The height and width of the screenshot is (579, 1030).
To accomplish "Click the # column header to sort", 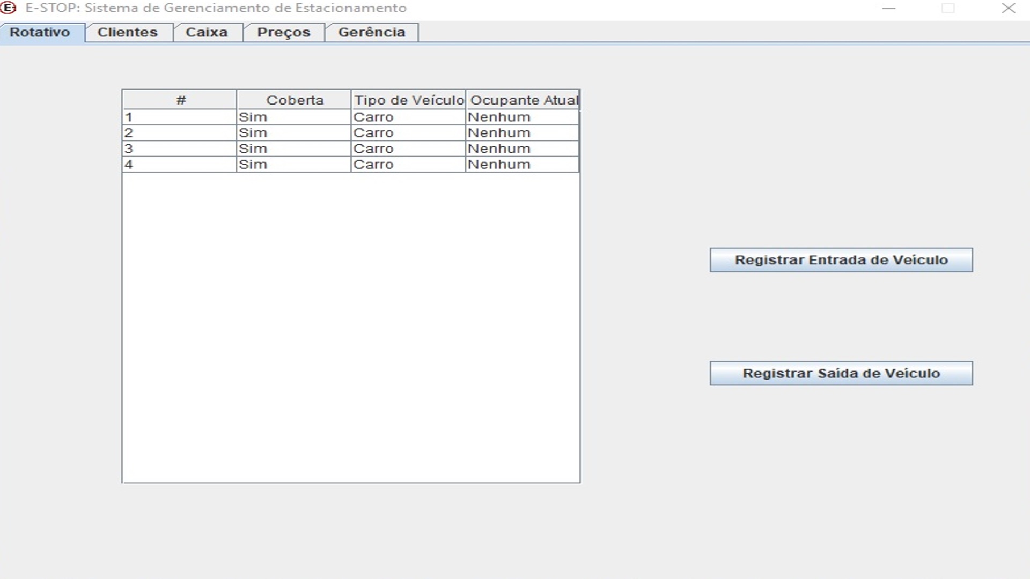I will (180, 100).
